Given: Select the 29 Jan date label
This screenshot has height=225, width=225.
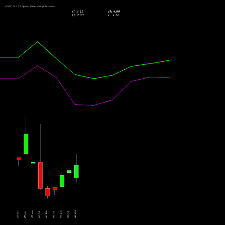Looking at the screenshot, I should click(25, 214).
